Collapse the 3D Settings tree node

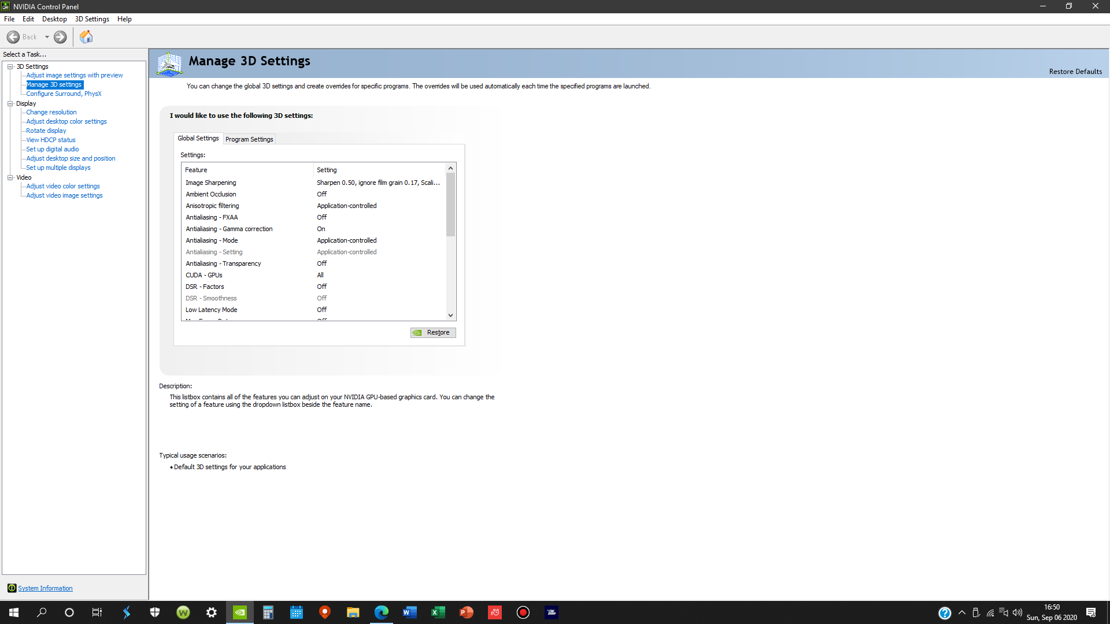[10, 66]
